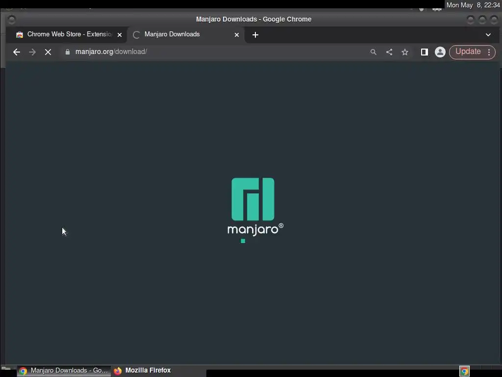Stop loading the page with the X button
Screen dimensions: 502x377
point(48,52)
